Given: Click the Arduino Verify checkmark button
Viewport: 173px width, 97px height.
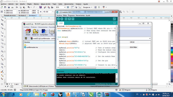Looking at the screenshot, I should [58, 19].
